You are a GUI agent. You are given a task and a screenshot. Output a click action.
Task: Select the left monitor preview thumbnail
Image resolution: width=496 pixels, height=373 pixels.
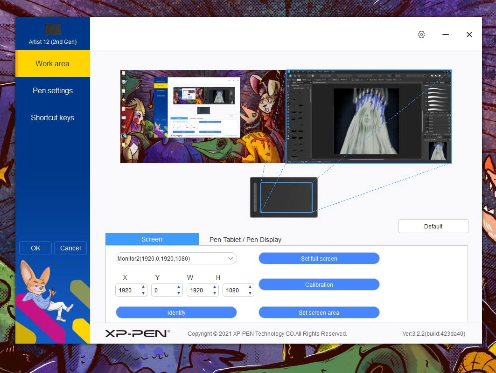coord(203,117)
